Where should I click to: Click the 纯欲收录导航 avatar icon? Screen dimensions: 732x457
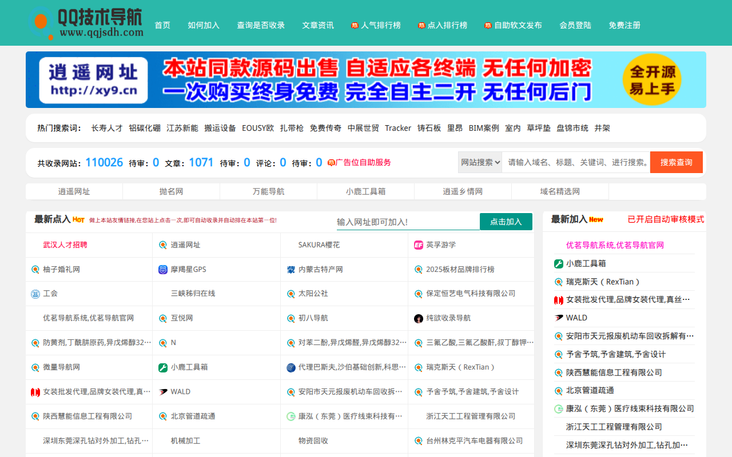click(x=419, y=318)
